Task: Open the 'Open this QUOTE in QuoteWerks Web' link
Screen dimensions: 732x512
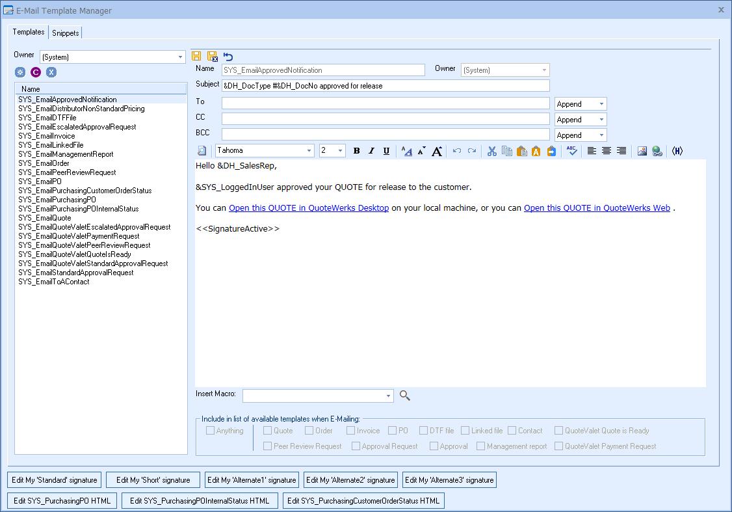Action: point(597,208)
